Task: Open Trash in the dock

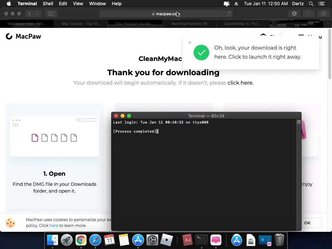Action: [x=279, y=240]
